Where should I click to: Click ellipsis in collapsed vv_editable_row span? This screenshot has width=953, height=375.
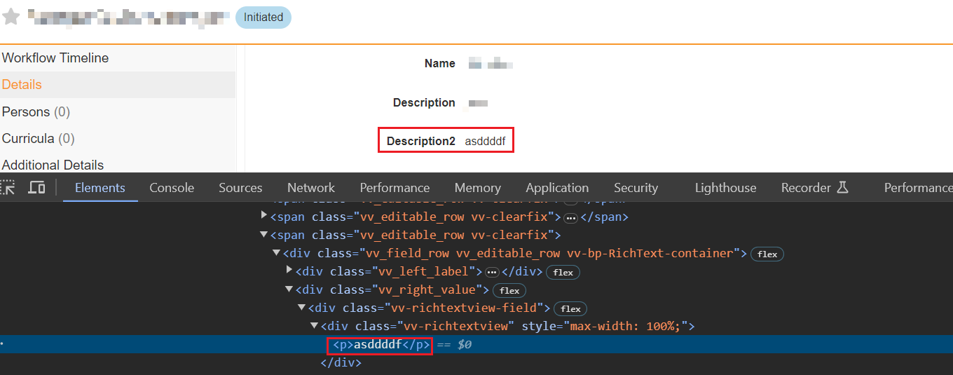click(571, 217)
